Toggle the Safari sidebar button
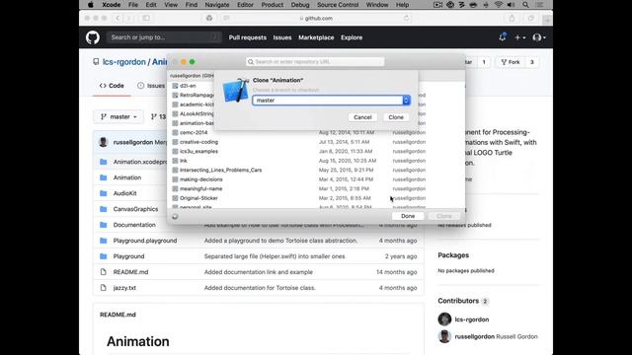 [x=146, y=18]
